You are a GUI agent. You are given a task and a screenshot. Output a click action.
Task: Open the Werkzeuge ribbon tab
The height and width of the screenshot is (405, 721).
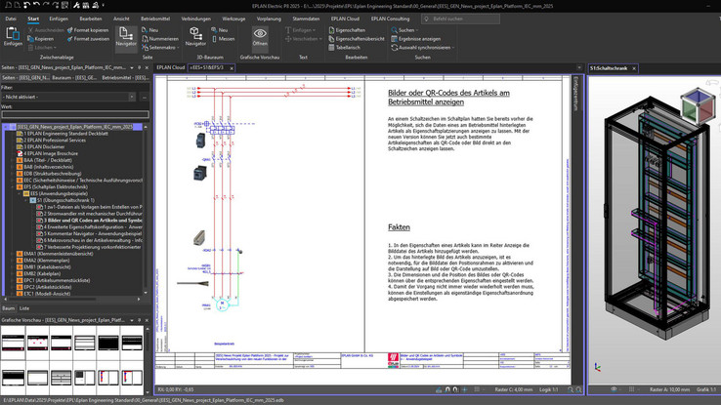(x=233, y=19)
